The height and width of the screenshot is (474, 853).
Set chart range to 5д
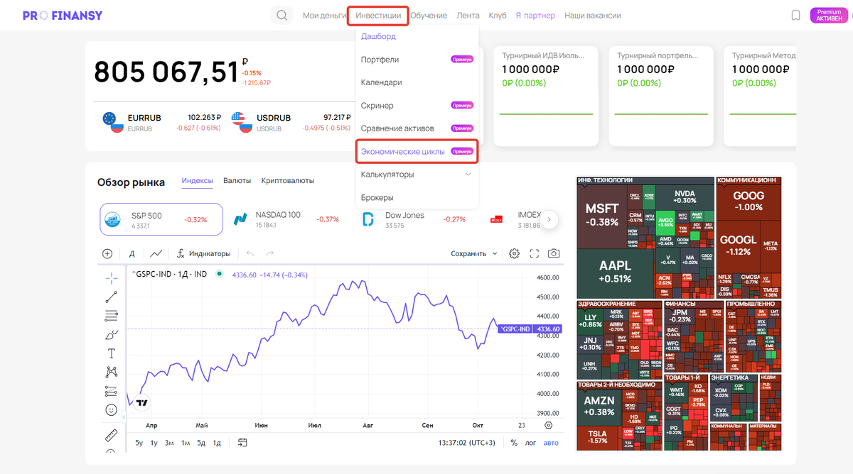point(201,443)
